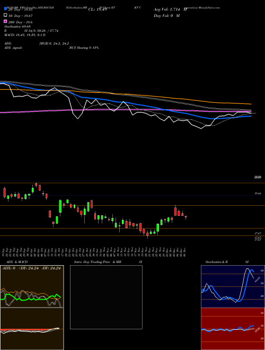Click the 17.67 price level label
This screenshot has height=350, width=265.
click(258, 233)
